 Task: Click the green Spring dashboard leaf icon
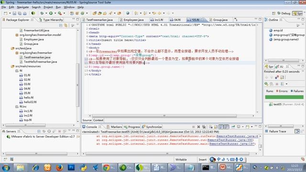[33, 13]
